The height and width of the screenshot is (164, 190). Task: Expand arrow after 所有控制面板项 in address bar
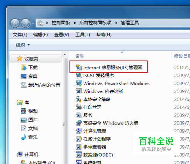[x=116, y=23]
